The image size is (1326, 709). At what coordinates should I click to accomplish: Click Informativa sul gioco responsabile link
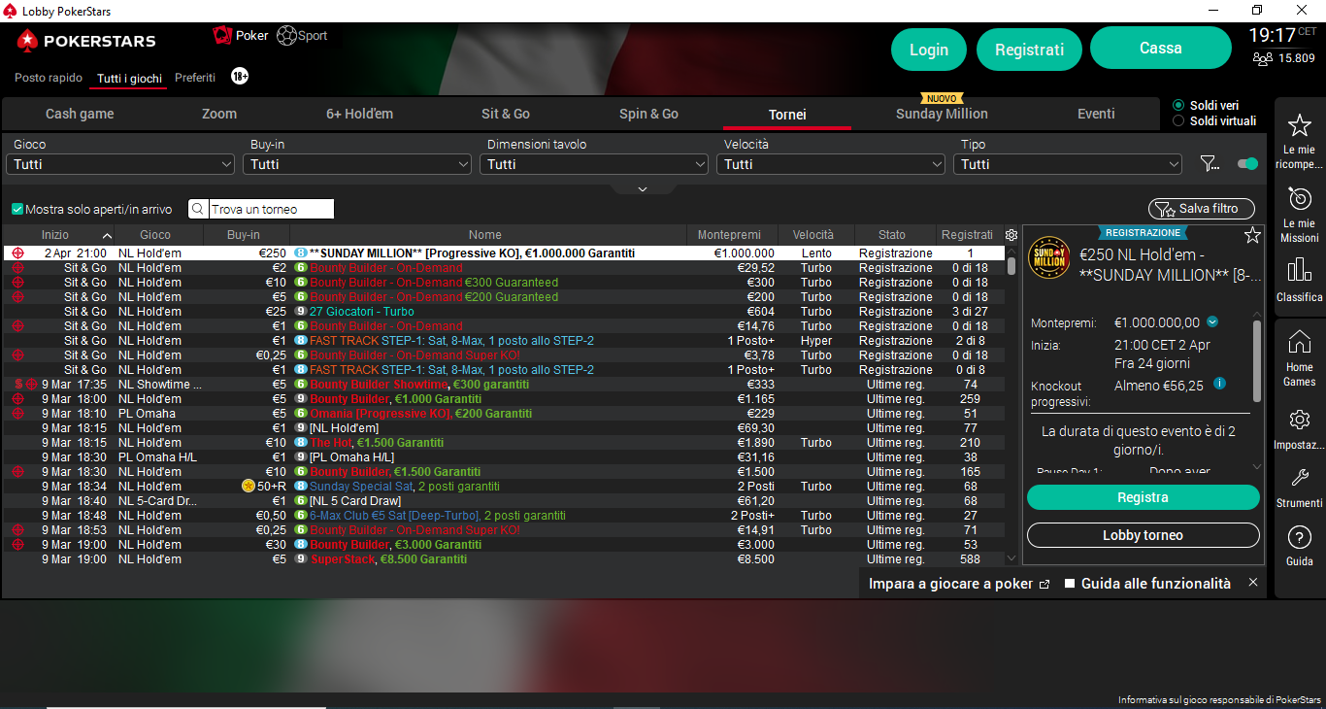pyautogui.click(x=1219, y=700)
